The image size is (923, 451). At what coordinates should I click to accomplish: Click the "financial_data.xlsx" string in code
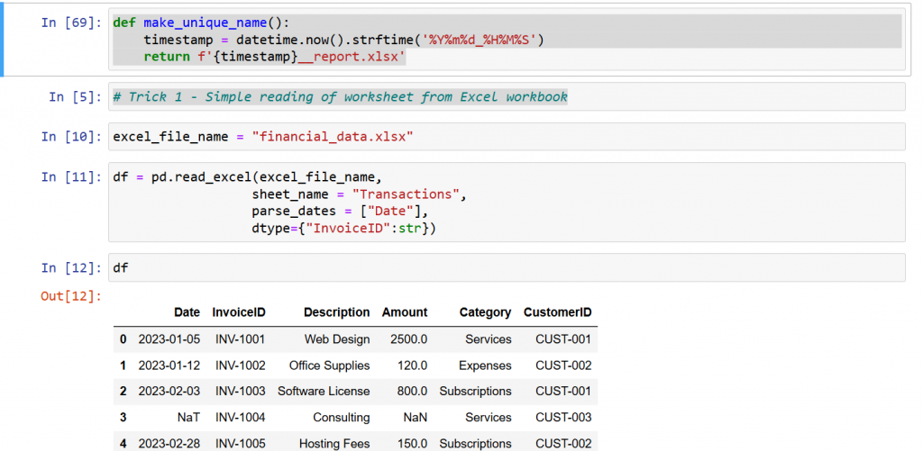point(333,137)
